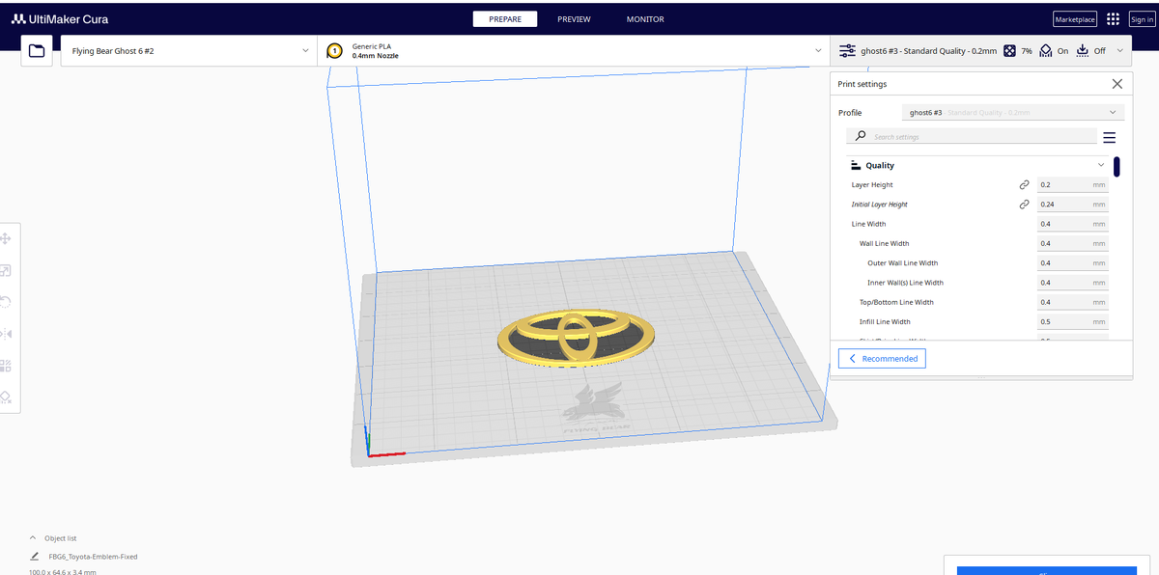Screen dimensions: 1159x575
Task: Click the pencil icon beside the model name
Action: (35, 557)
